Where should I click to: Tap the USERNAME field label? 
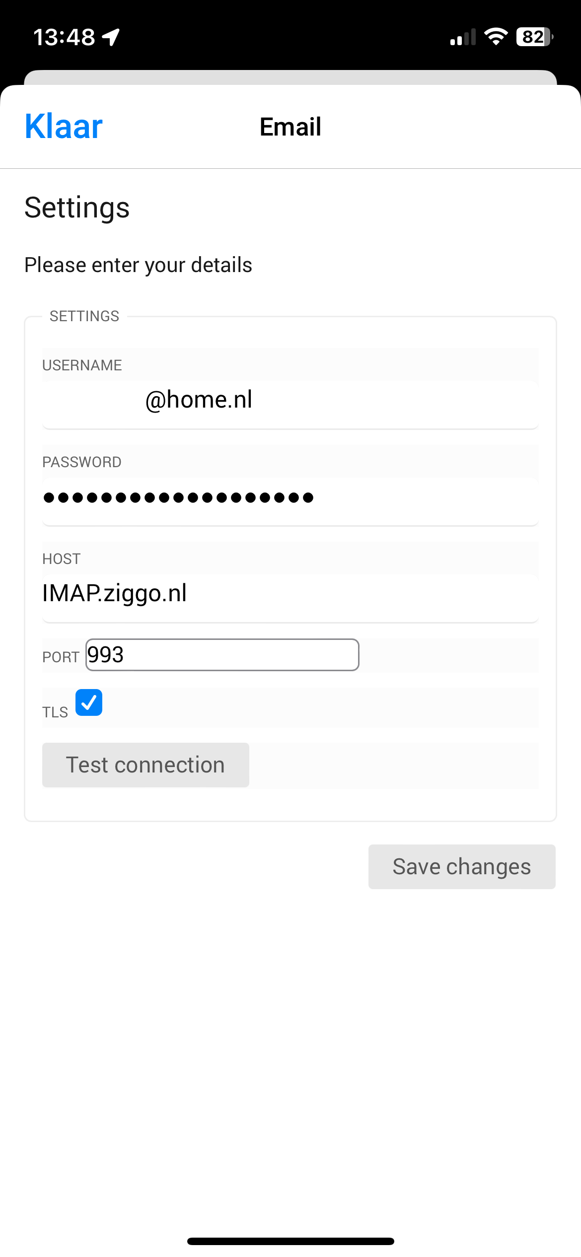tap(82, 365)
